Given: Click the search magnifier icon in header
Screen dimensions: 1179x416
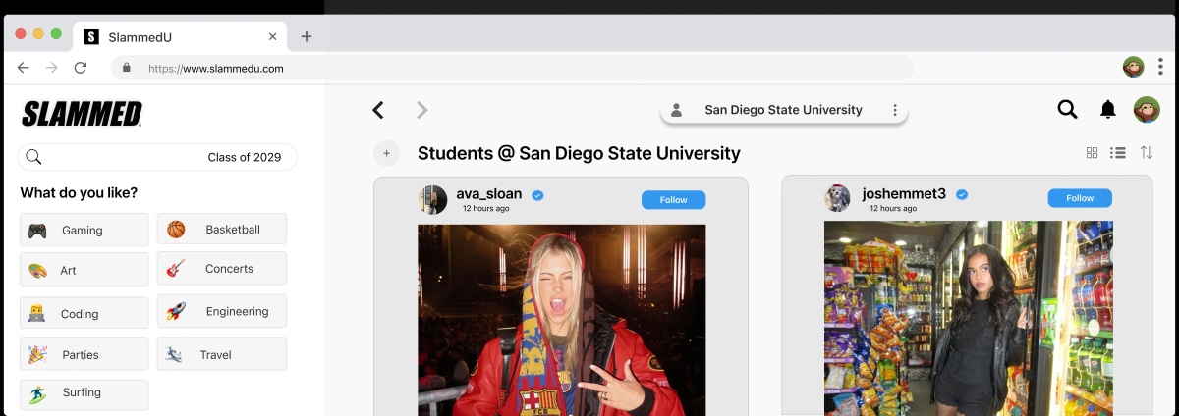Looking at the screenshot, I should click(x=1067, y=110).
